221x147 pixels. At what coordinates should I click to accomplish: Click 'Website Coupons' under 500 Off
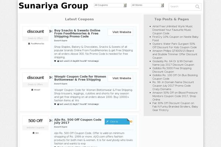[x=35, y=128]
